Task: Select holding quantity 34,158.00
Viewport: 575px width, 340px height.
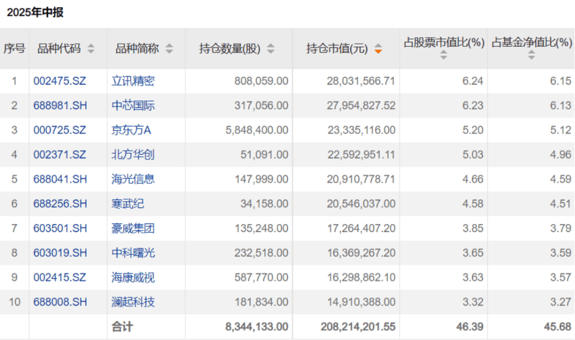Action: coord(265,204)
